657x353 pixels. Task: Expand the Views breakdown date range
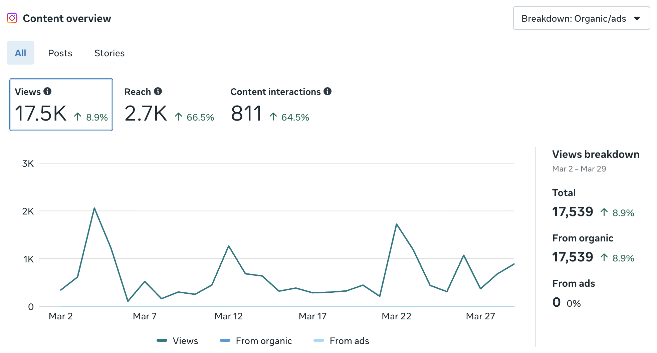[579, 169]
